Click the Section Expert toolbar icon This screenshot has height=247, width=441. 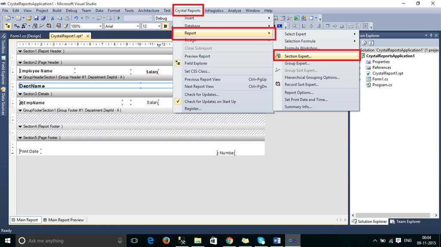pyautogui.click(x=35, y=26)
